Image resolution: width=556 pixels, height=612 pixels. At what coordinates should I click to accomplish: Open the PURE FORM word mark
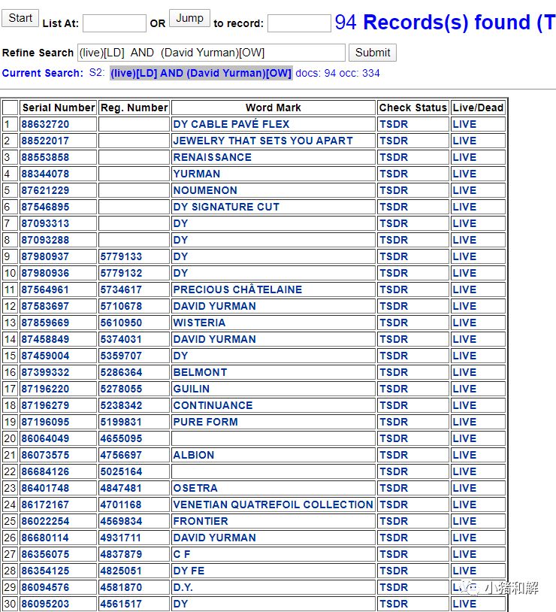coord(206,422)
